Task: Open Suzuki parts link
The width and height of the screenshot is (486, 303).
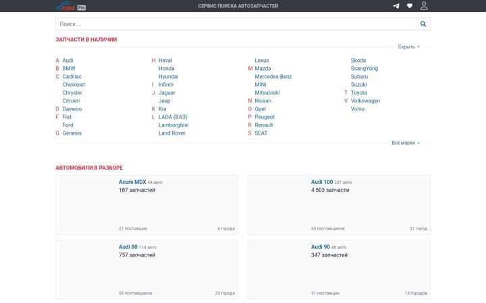Action: [x=358, y=84]
